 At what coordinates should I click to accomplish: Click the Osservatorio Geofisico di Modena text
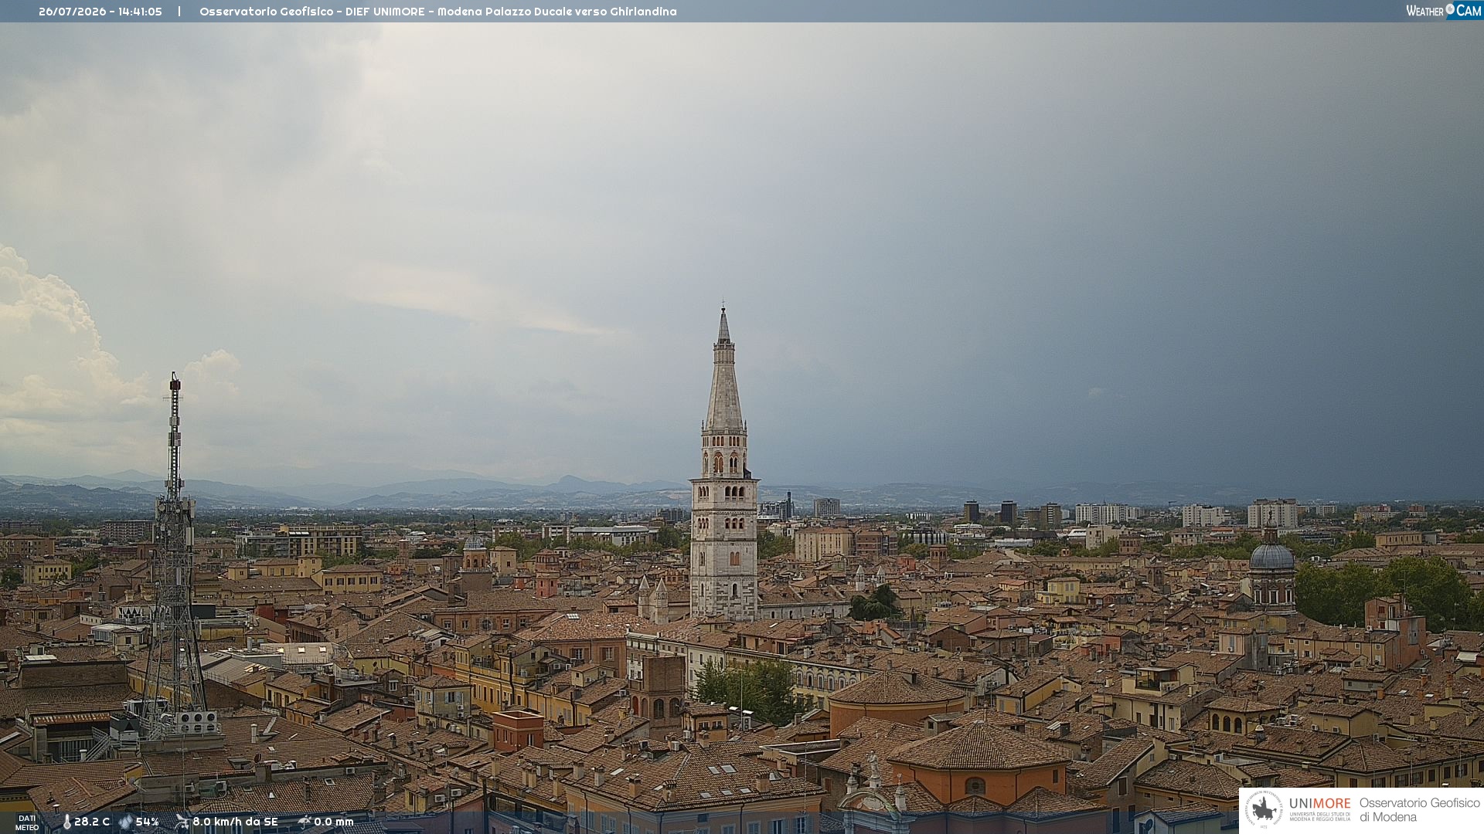(x=1419, y=810)
